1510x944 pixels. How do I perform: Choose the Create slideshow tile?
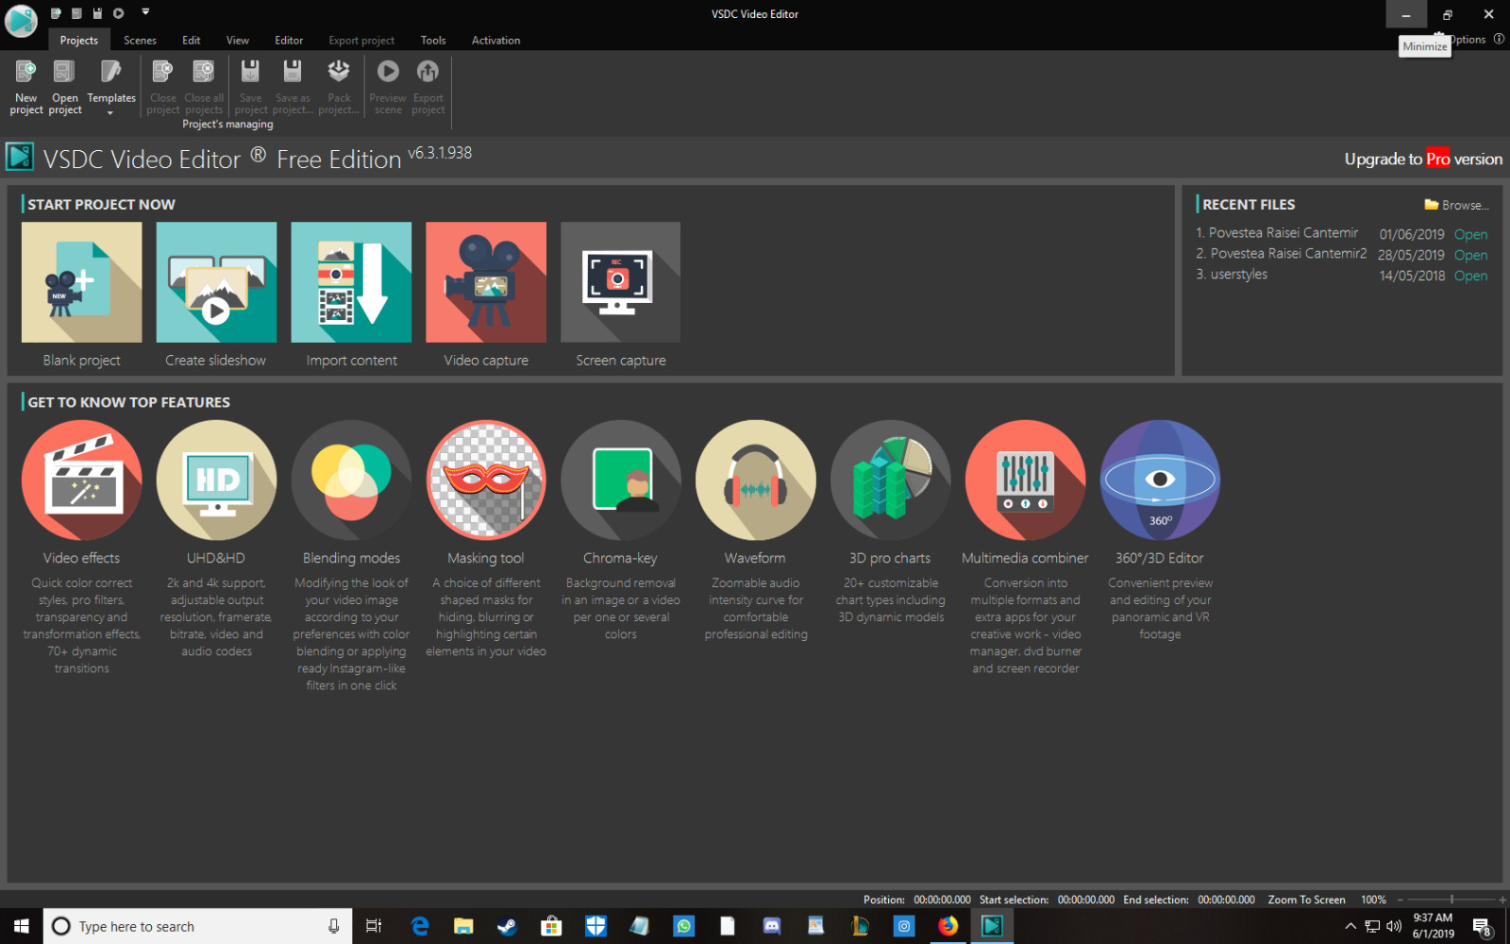[x=216, y=282]
